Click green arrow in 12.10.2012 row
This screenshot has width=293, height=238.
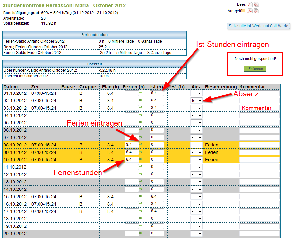(140, 174)
